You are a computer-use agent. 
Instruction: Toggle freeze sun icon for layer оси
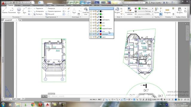click(x=93, y=31)
